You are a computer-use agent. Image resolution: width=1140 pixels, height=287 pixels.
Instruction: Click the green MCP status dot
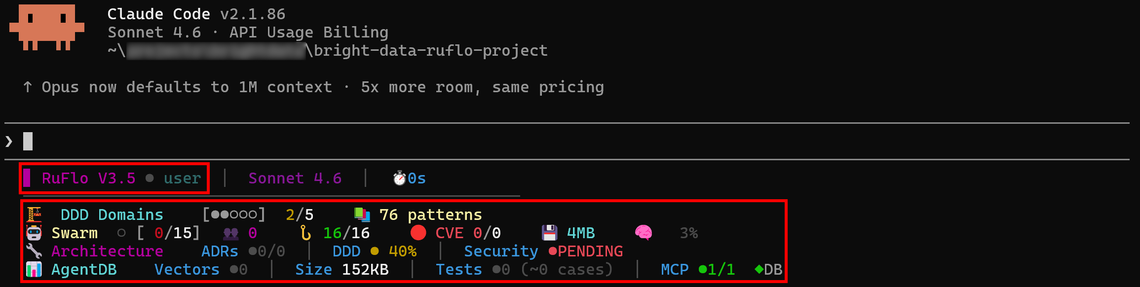[x=702, y=269]
